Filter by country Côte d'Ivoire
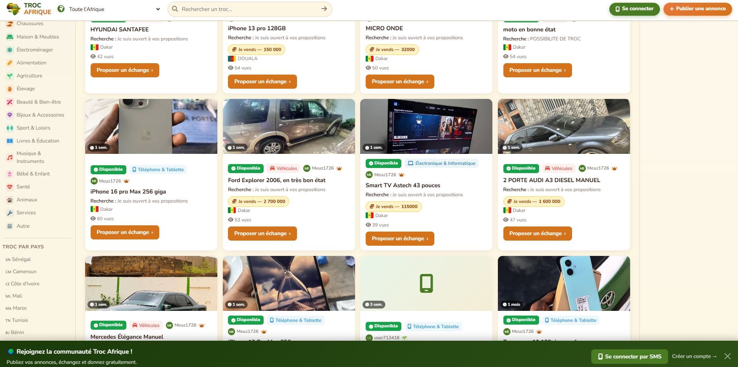 (22, 284)
